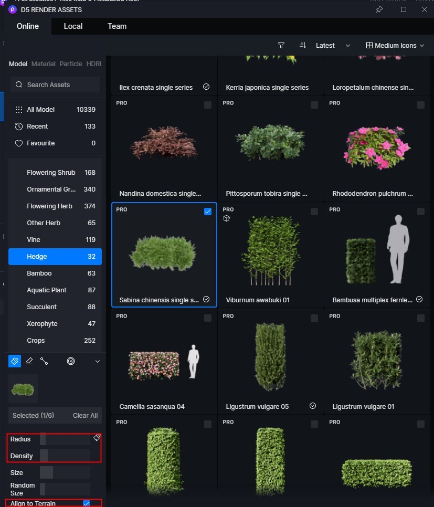Image resolution: width=434 pixels, height=507 pixels.
Task: Toggle the Align to Terrain checkbox
Action: pos(87,503)
